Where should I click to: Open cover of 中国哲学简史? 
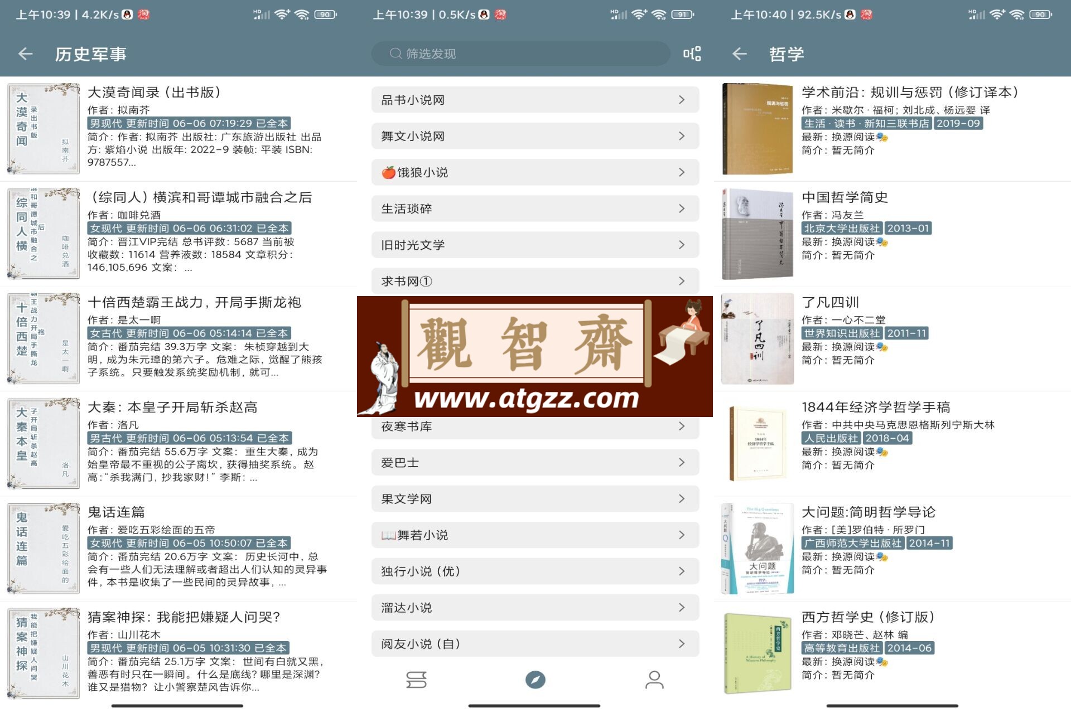point(758,234)
